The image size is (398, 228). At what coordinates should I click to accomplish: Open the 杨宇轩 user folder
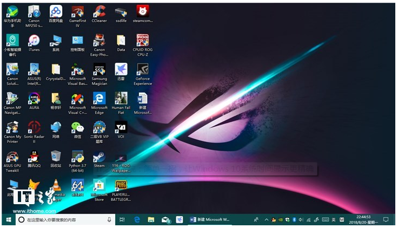pos(56,101)
